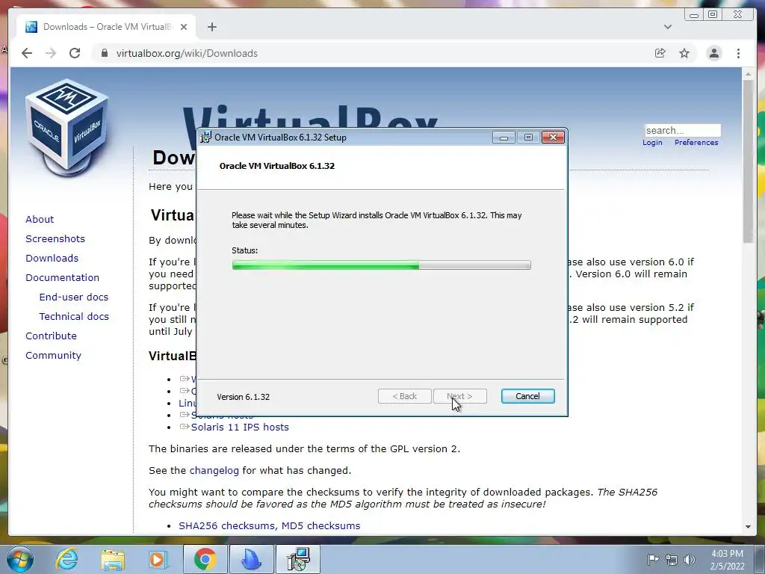Open a new browser tab

pos(211,27)
